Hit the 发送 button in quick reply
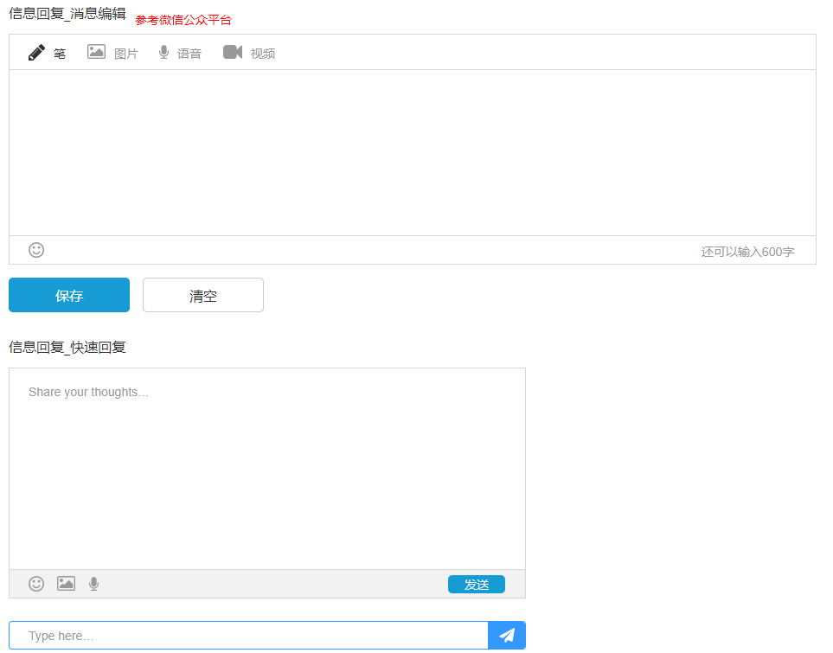833x653 pixels. point(476,585)
